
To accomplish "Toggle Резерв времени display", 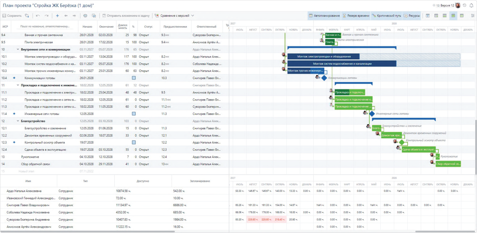I will pos(356,16).
